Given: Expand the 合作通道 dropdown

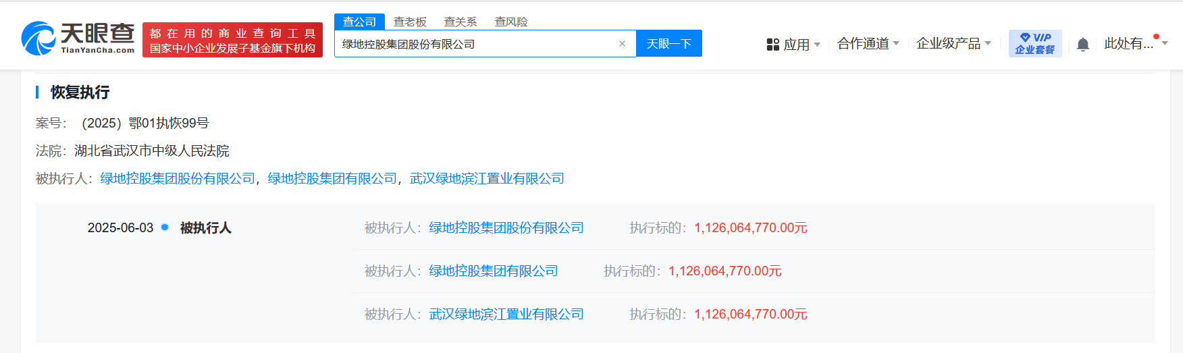Looking at the screenshot, I should [x=868, y=44].
